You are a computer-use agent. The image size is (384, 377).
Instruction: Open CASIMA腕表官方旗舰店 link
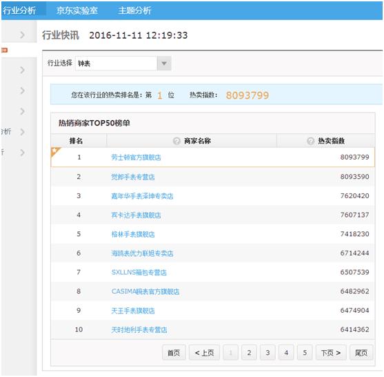145,291
